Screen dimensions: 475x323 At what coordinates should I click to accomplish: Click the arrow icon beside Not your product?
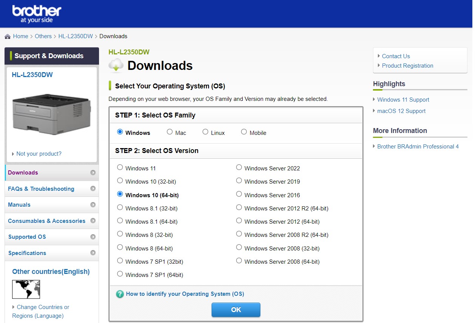click(12, 153)
